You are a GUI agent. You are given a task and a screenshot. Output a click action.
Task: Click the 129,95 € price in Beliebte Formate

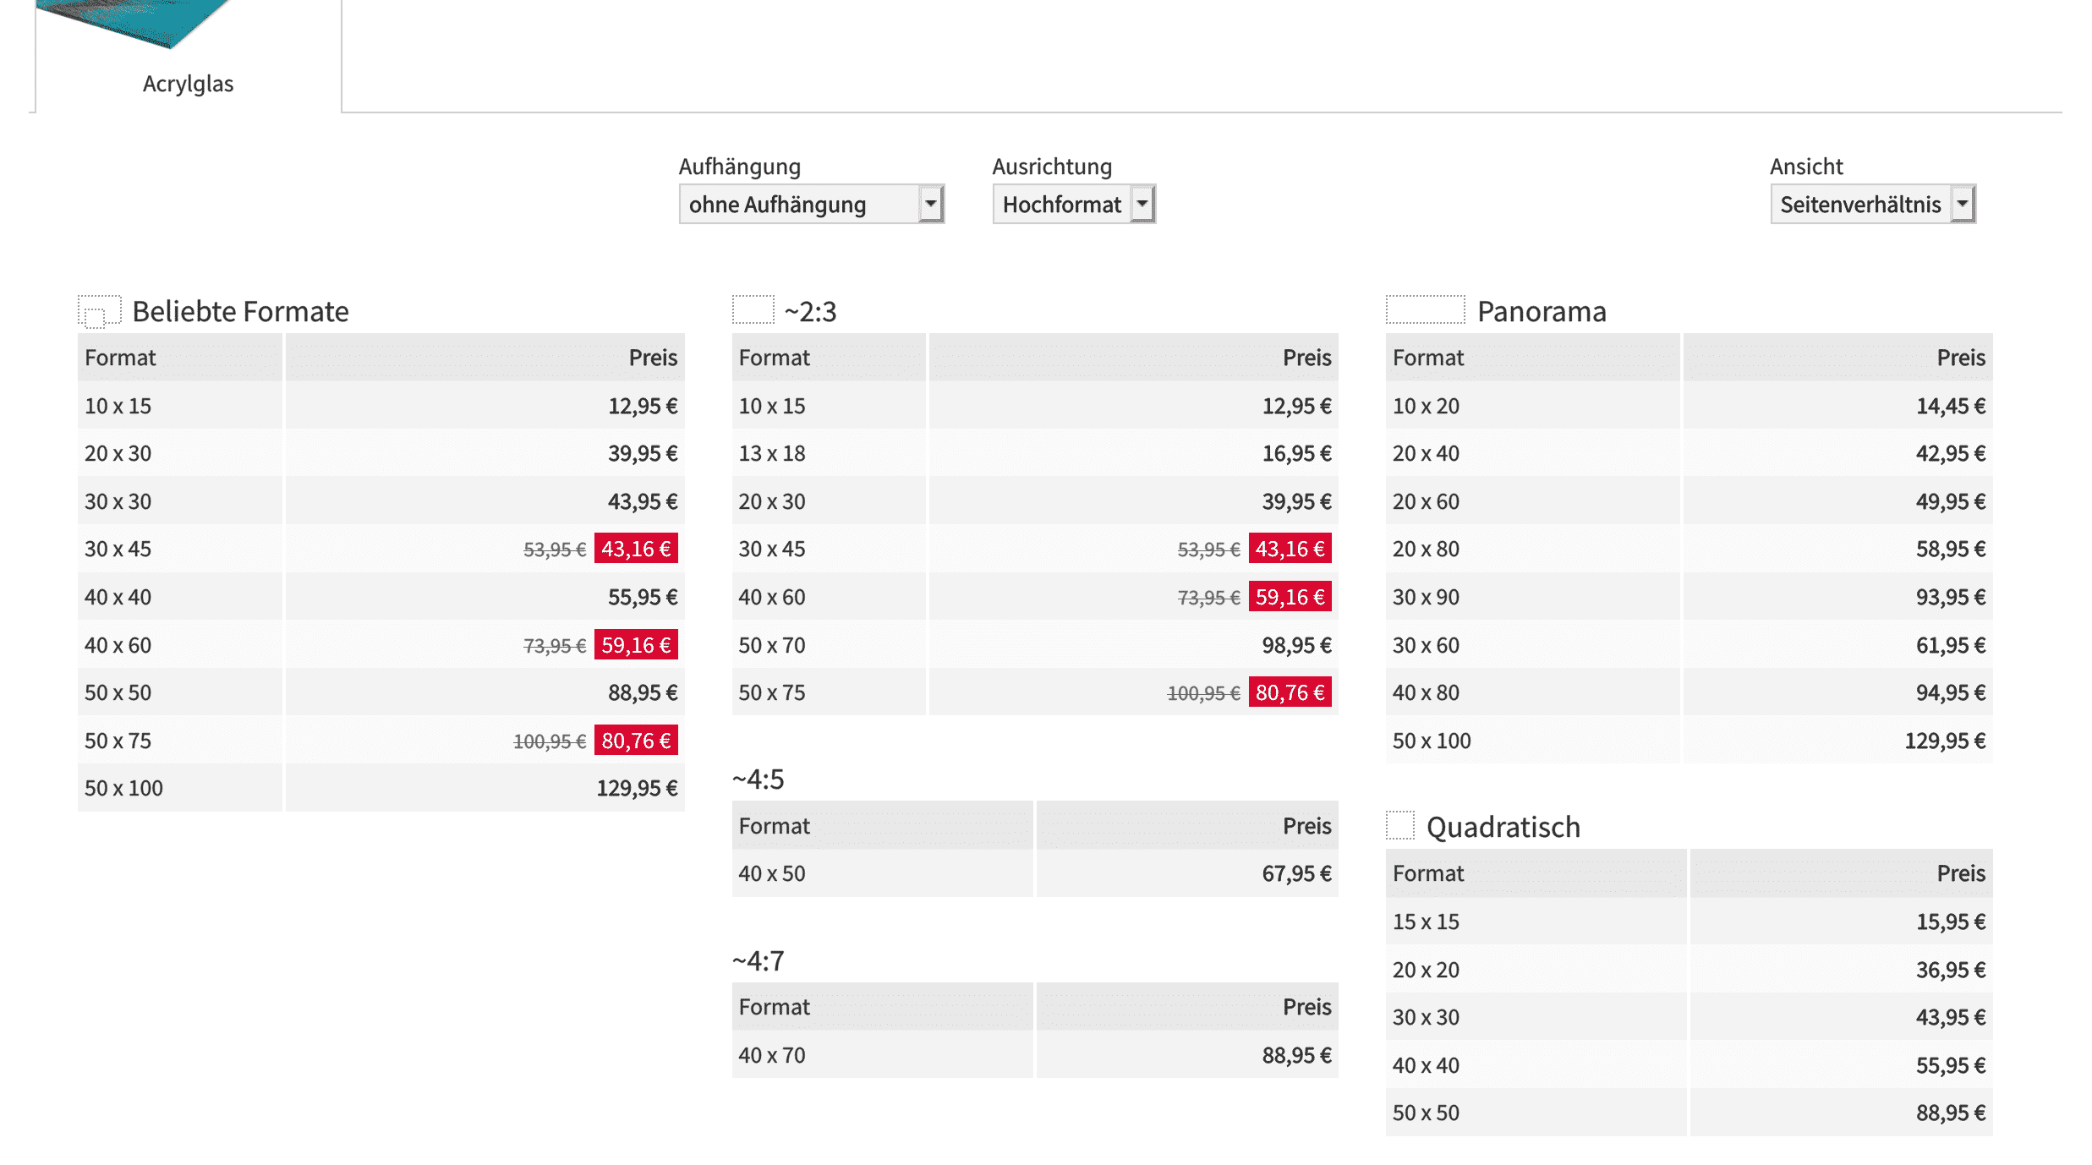pyautogui.click(x=636, y=788)
